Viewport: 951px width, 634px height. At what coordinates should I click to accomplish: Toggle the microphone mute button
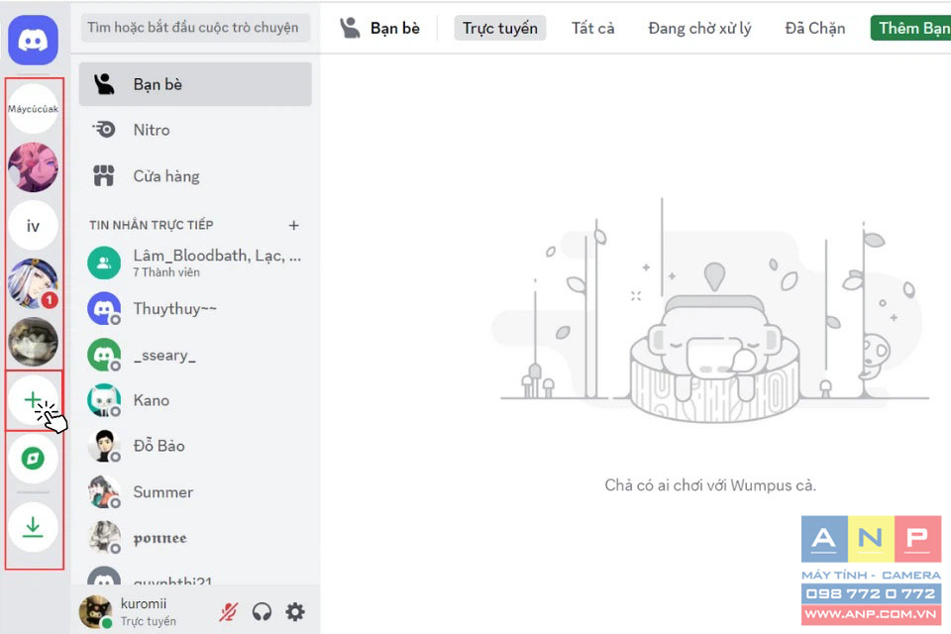(229, 612)
